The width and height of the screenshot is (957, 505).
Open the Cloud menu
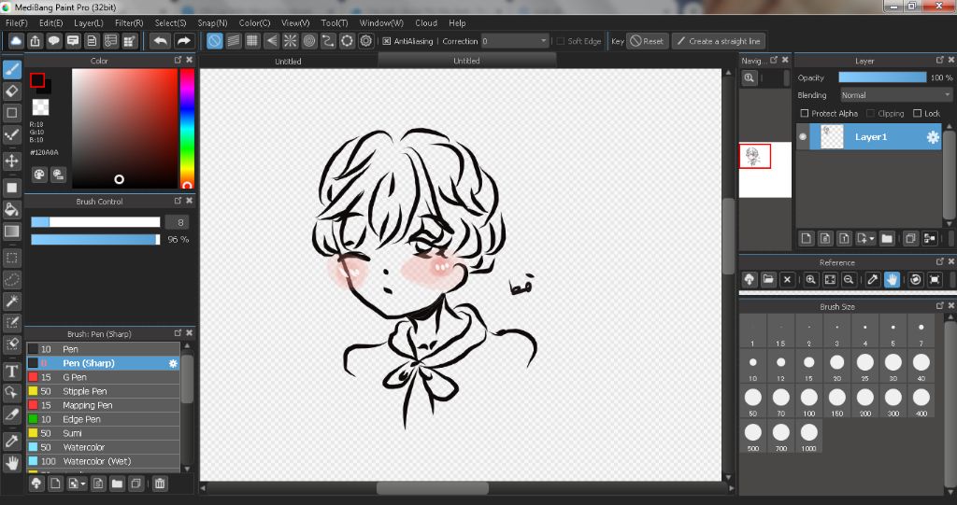(426, 23)
